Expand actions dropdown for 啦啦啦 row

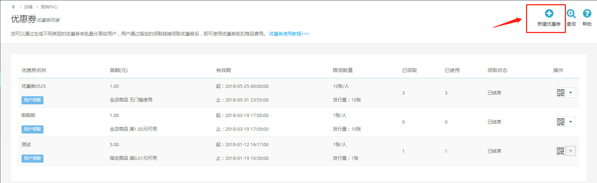point(571,122)
